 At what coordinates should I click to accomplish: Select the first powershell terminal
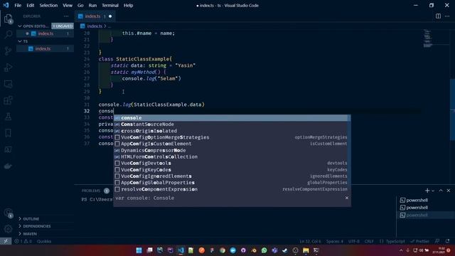click(417, 200)
